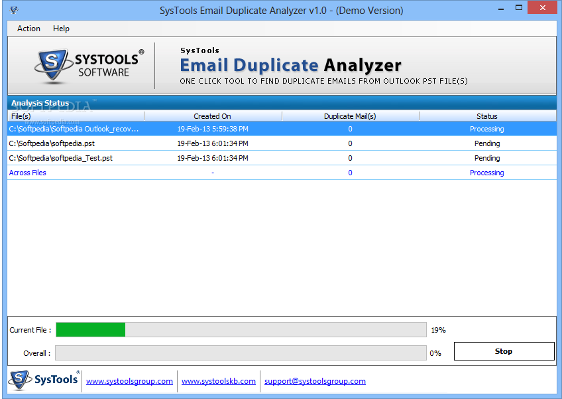Maximize the SysTools window

(x=519, y=8)
